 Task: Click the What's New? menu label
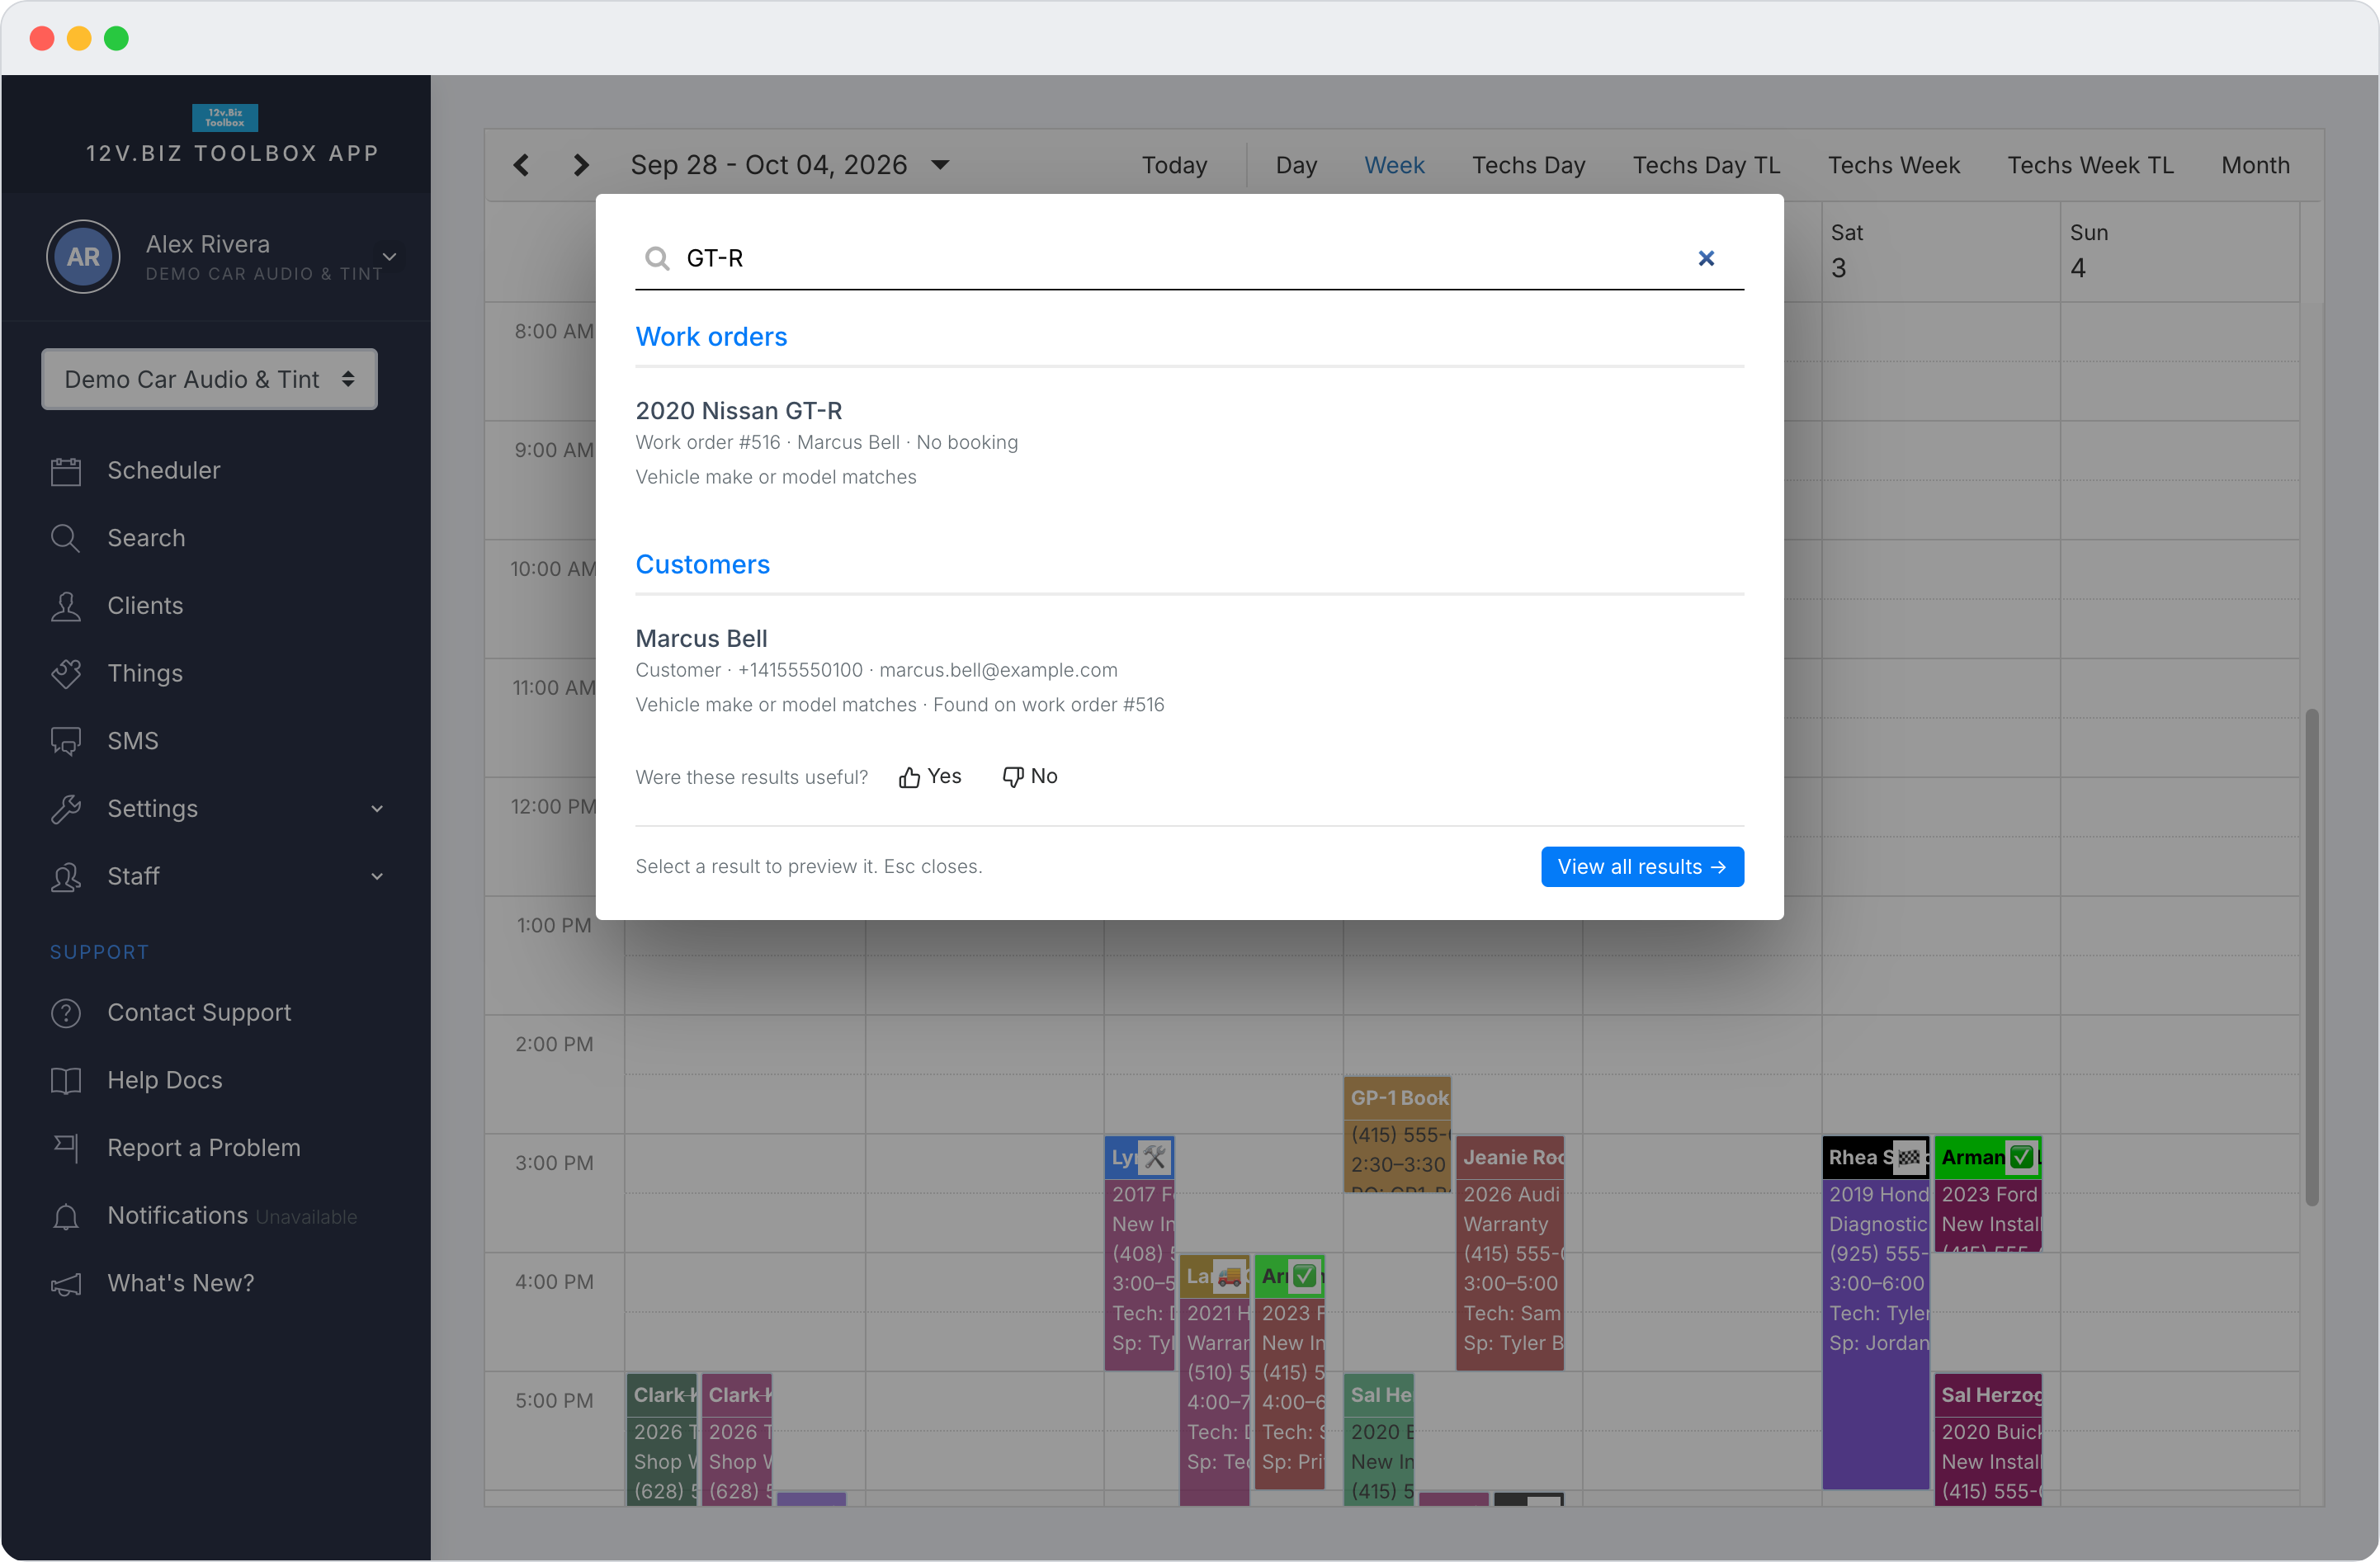[181, 1284]
